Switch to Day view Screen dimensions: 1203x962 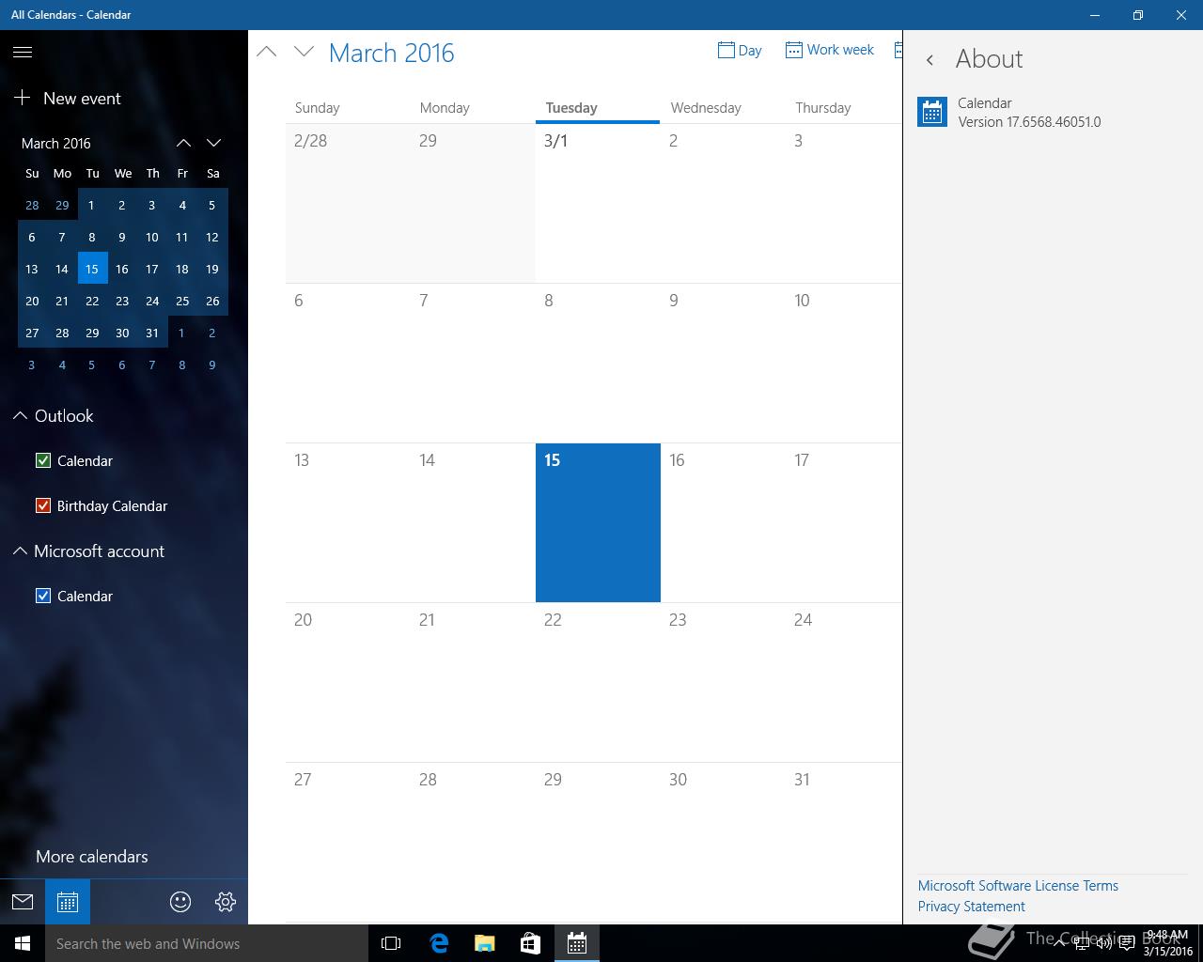coord(740,50)
